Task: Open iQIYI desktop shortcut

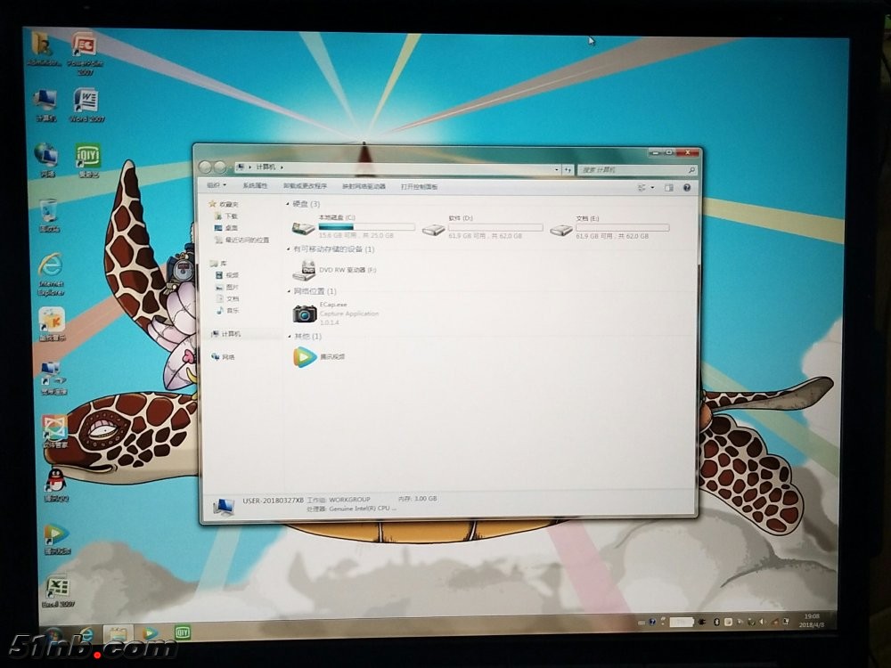Action: tap(87, 158)
